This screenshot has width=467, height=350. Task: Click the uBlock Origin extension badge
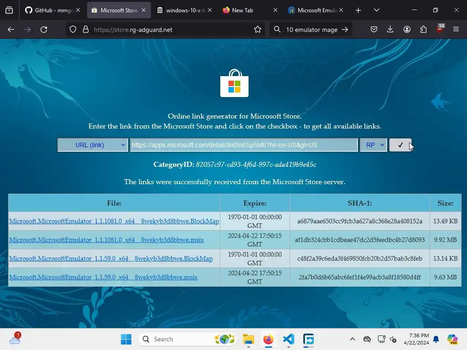[440, 29]
